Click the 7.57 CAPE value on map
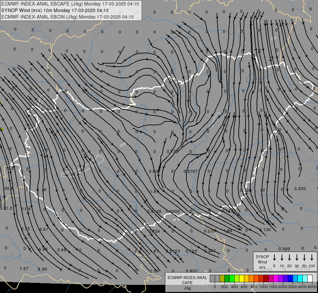318x293 pixels. 24,269
